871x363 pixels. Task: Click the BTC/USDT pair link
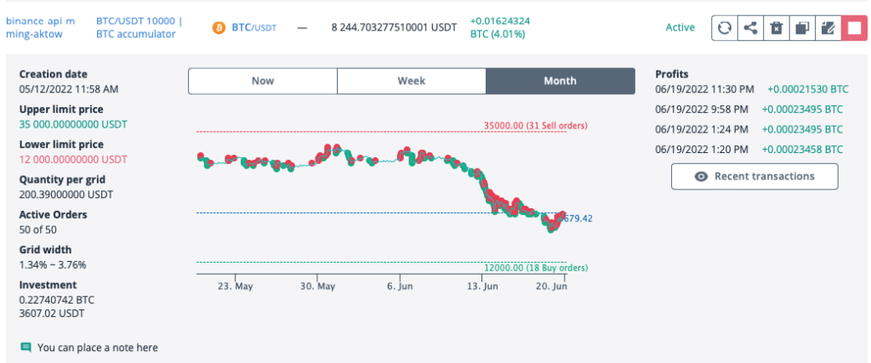click(256, 27)
